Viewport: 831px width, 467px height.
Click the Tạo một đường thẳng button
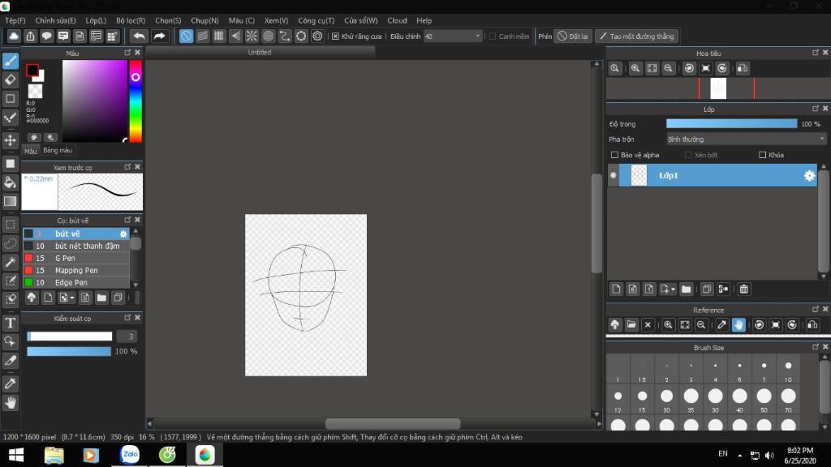point(636,36)
